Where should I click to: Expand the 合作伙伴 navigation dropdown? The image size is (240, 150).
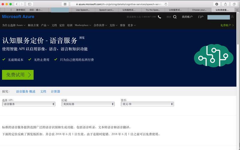[x=100, y=25]
